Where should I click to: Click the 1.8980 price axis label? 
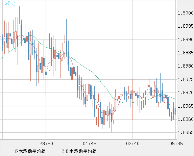pos(186,66)
